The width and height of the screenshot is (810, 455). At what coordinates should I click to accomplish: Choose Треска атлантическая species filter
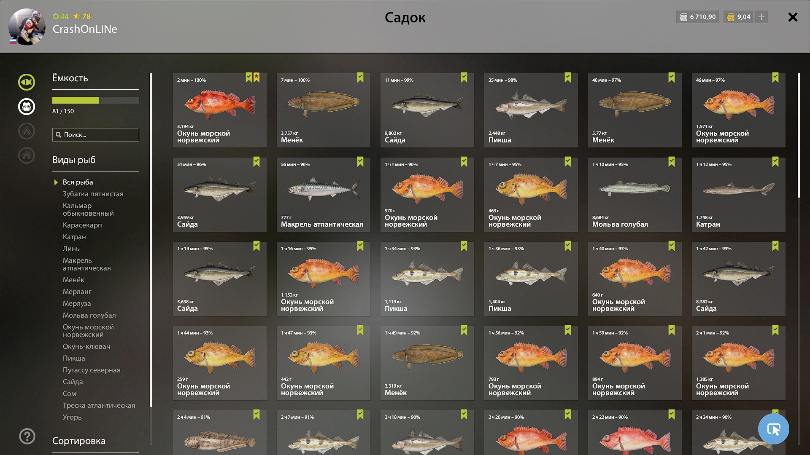99,405
